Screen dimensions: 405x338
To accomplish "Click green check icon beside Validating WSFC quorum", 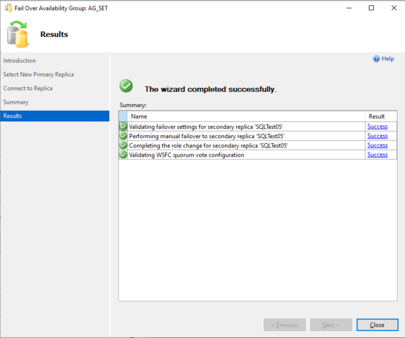I will [123, 155].
